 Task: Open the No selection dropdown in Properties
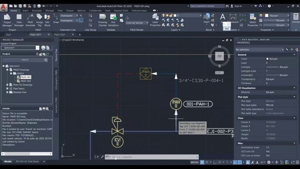click(x=259, y=50)
